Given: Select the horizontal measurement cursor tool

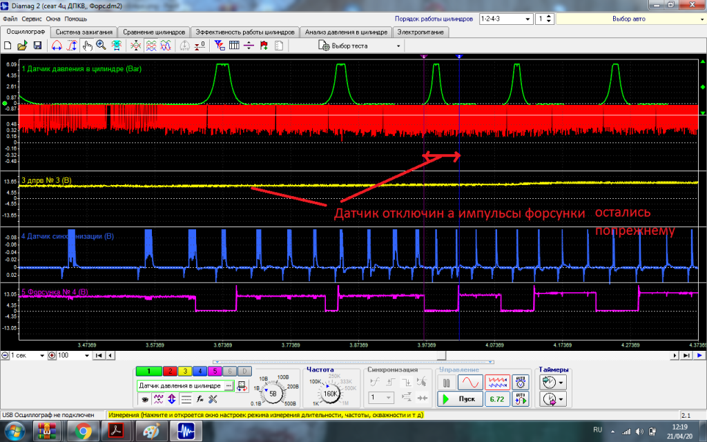Looking at the screenshot, I should [57, 46].
